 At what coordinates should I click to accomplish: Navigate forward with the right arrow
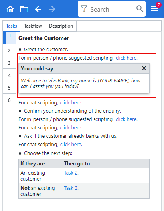point(52,9)
